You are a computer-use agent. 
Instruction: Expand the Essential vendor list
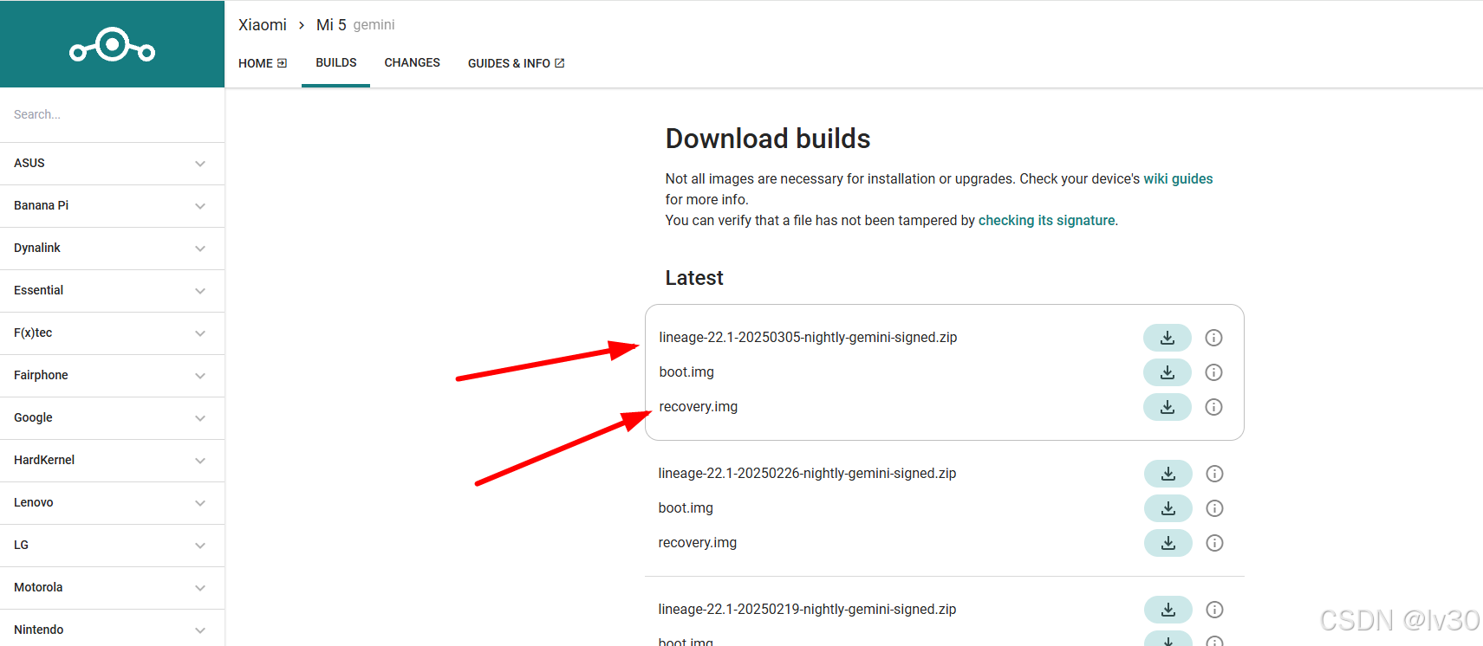coord(113,291)
